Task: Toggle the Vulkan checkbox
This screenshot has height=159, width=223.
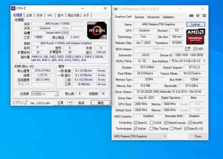Action: tap(136, 128)
